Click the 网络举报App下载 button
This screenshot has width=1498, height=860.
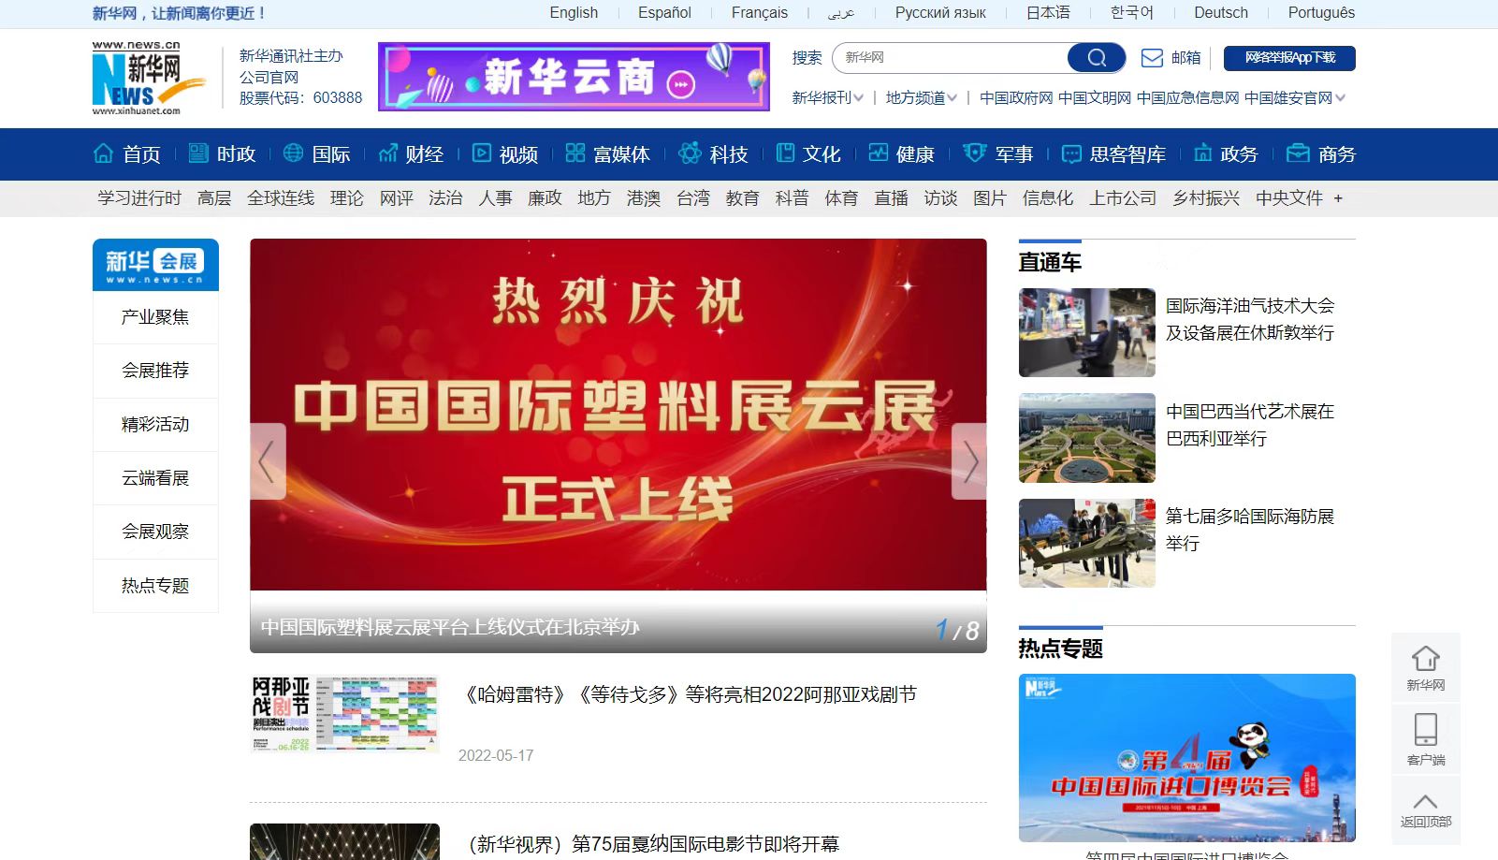click(1289, 58)
